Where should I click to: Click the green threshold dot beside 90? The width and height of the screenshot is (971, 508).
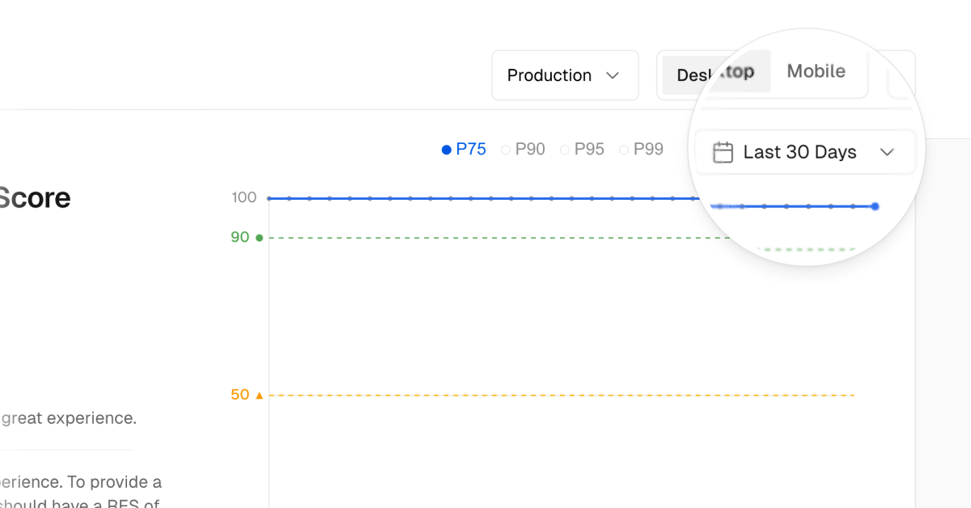click(x=257, y=237)
